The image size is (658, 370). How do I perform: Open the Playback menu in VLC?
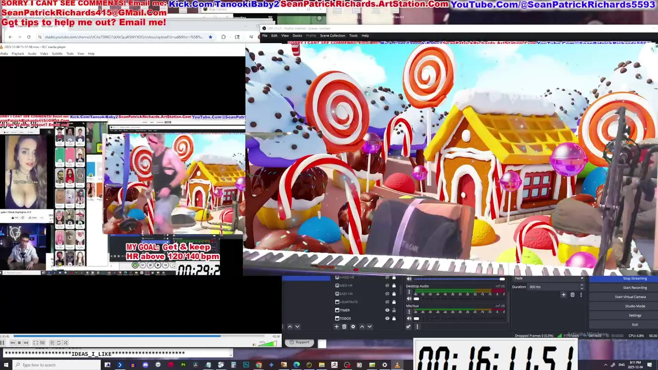(18, 53)
